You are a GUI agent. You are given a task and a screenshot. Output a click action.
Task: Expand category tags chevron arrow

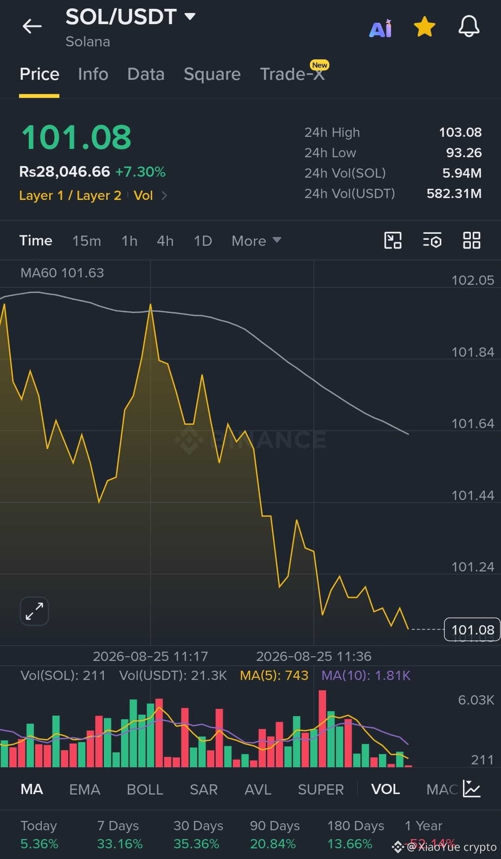(x=164, y=195)
